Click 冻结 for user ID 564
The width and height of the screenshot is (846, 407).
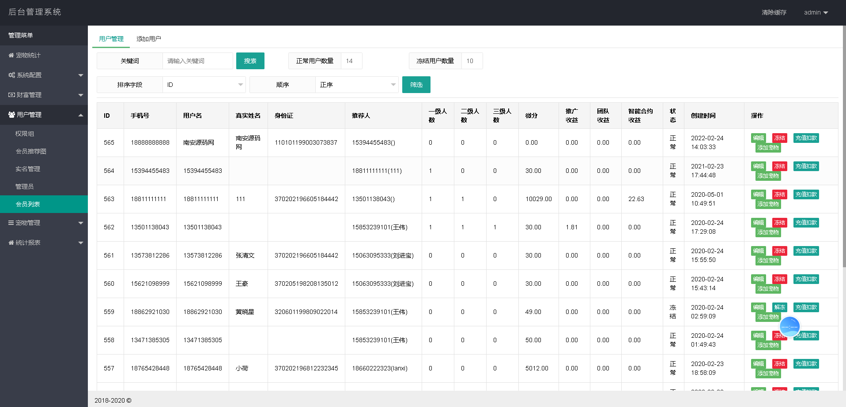(x=780, y=166)
